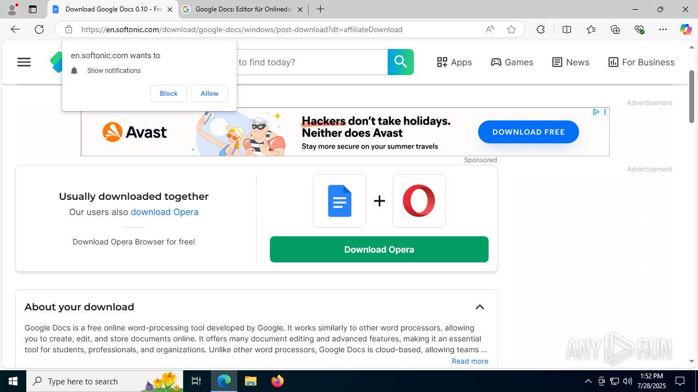Follow the download Opera text link
The width and height of the screenshot is (698, 392).
point(164,212)
